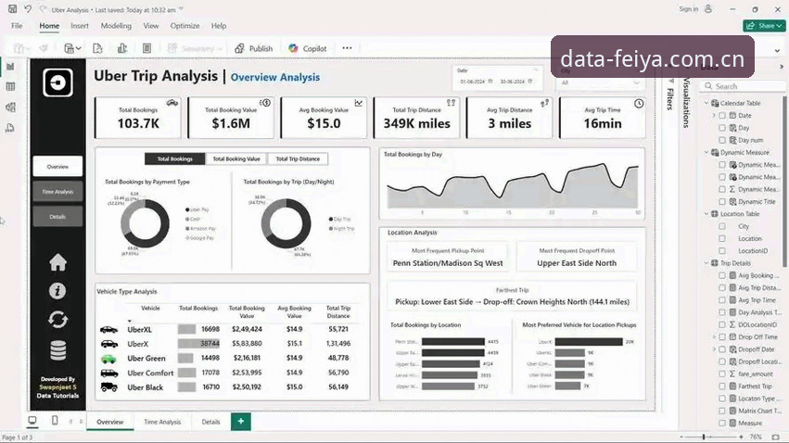This screenshot has height=443, width=789.
Task: Switch to mobile layout icon at bottom
Action: point(55,421)
